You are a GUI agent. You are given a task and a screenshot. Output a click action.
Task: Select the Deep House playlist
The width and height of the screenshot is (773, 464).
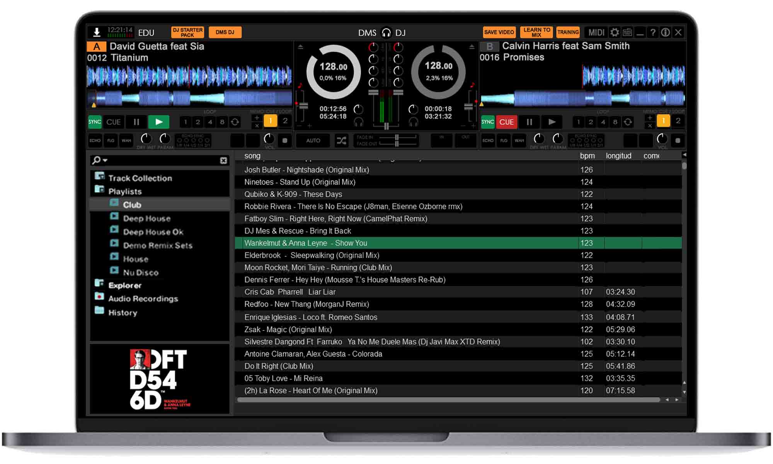pos(146,218)
